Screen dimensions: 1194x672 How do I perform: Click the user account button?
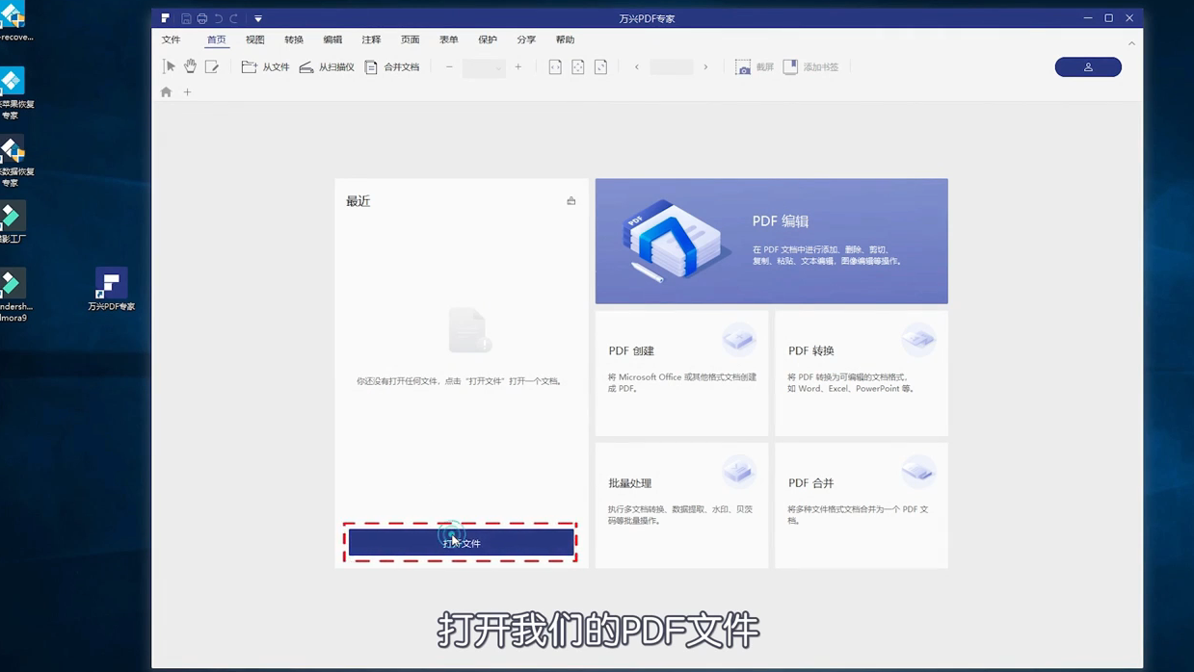(x=1088, y=66)
